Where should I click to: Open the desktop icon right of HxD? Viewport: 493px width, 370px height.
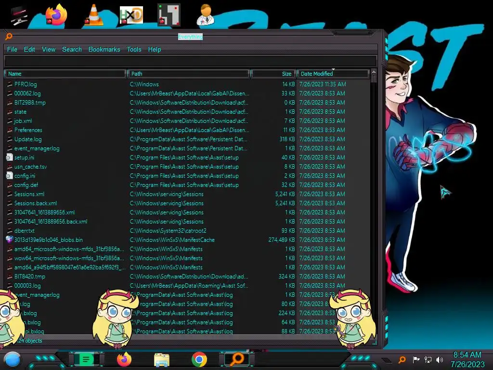pos(169,15)
